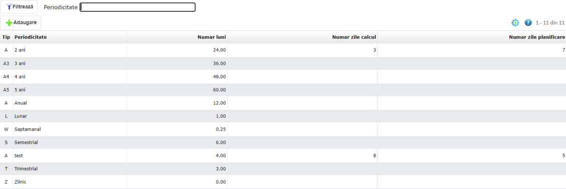Sort by Numar zile planificare header

coord(537,37)
